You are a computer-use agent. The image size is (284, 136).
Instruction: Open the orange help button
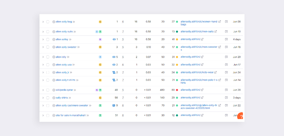click(241, 116)
